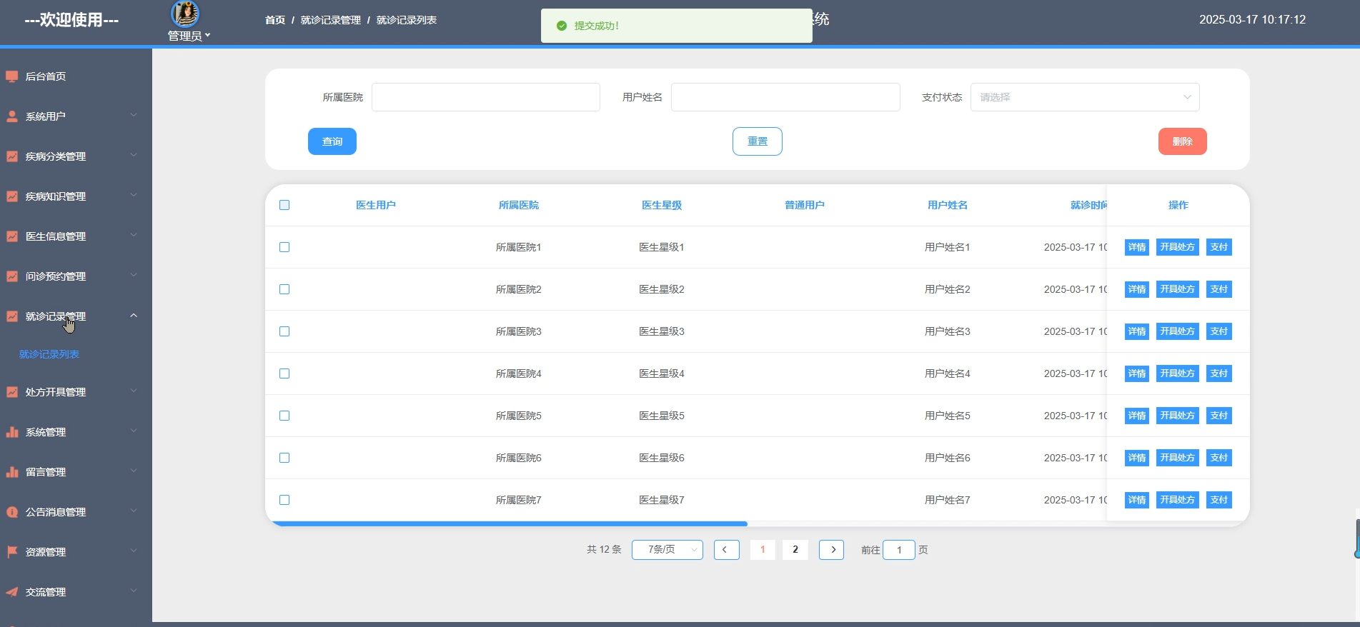
Task: Click the 就诊记录管理 chart icon
Action: pyautogui.click(x=12, y=316)
